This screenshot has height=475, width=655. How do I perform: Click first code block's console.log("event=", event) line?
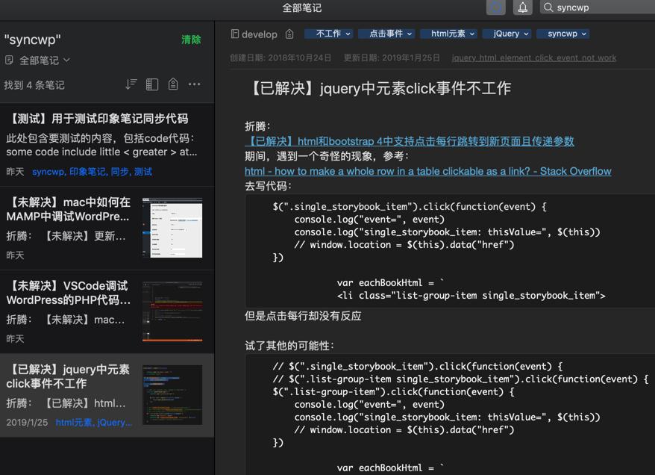[x=369, y=220]
